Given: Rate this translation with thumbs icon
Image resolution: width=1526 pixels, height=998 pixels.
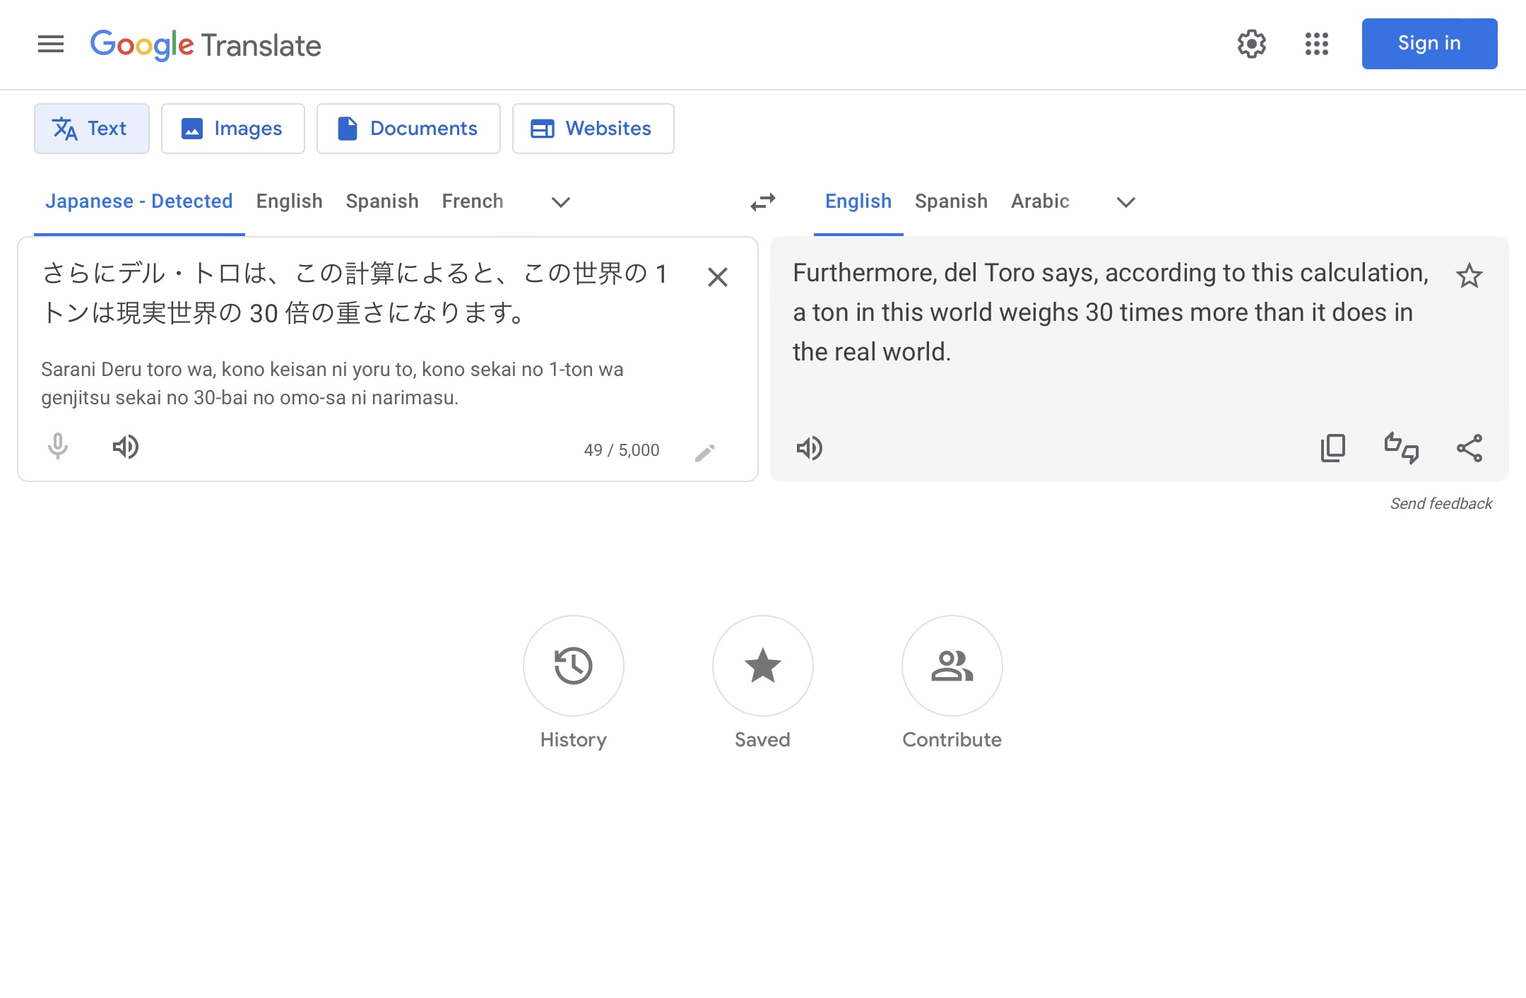Looking at the screenshot, I should (1401, 448).
